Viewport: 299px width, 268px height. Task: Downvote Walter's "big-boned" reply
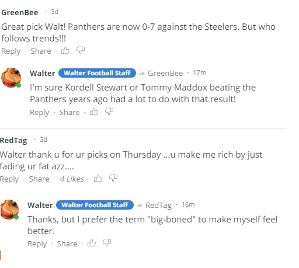pyautogui.click(x=107, y=243)
